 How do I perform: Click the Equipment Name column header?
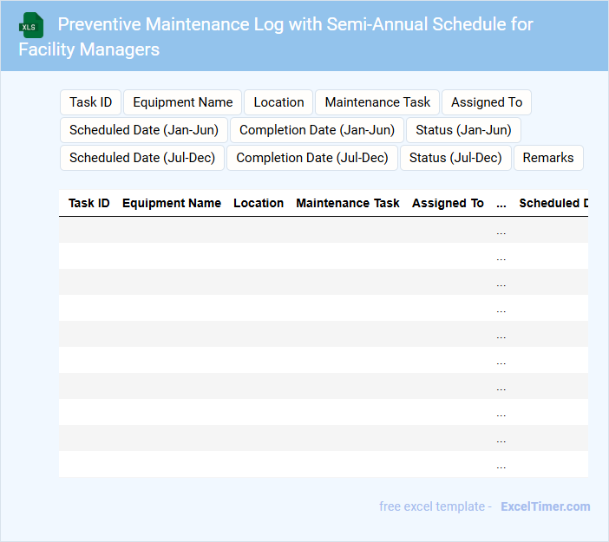pyautogui.click(x=172, y=203)
